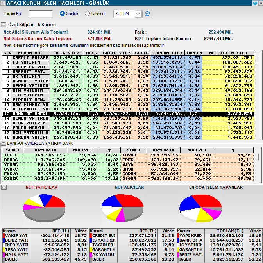
Task: Select the IS YATIRIM row in main table
Action: click(128, 62)
